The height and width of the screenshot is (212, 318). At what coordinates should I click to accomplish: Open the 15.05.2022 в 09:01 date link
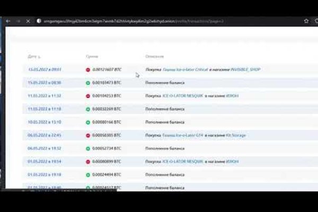pos(45,69)
